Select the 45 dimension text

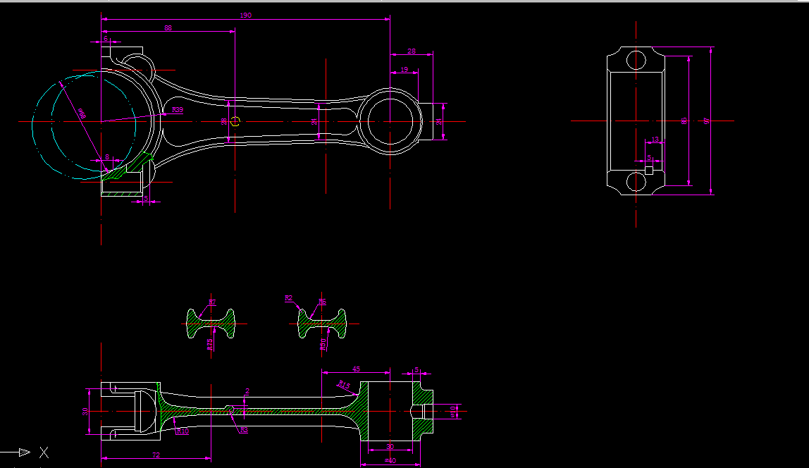coord(356,369)
